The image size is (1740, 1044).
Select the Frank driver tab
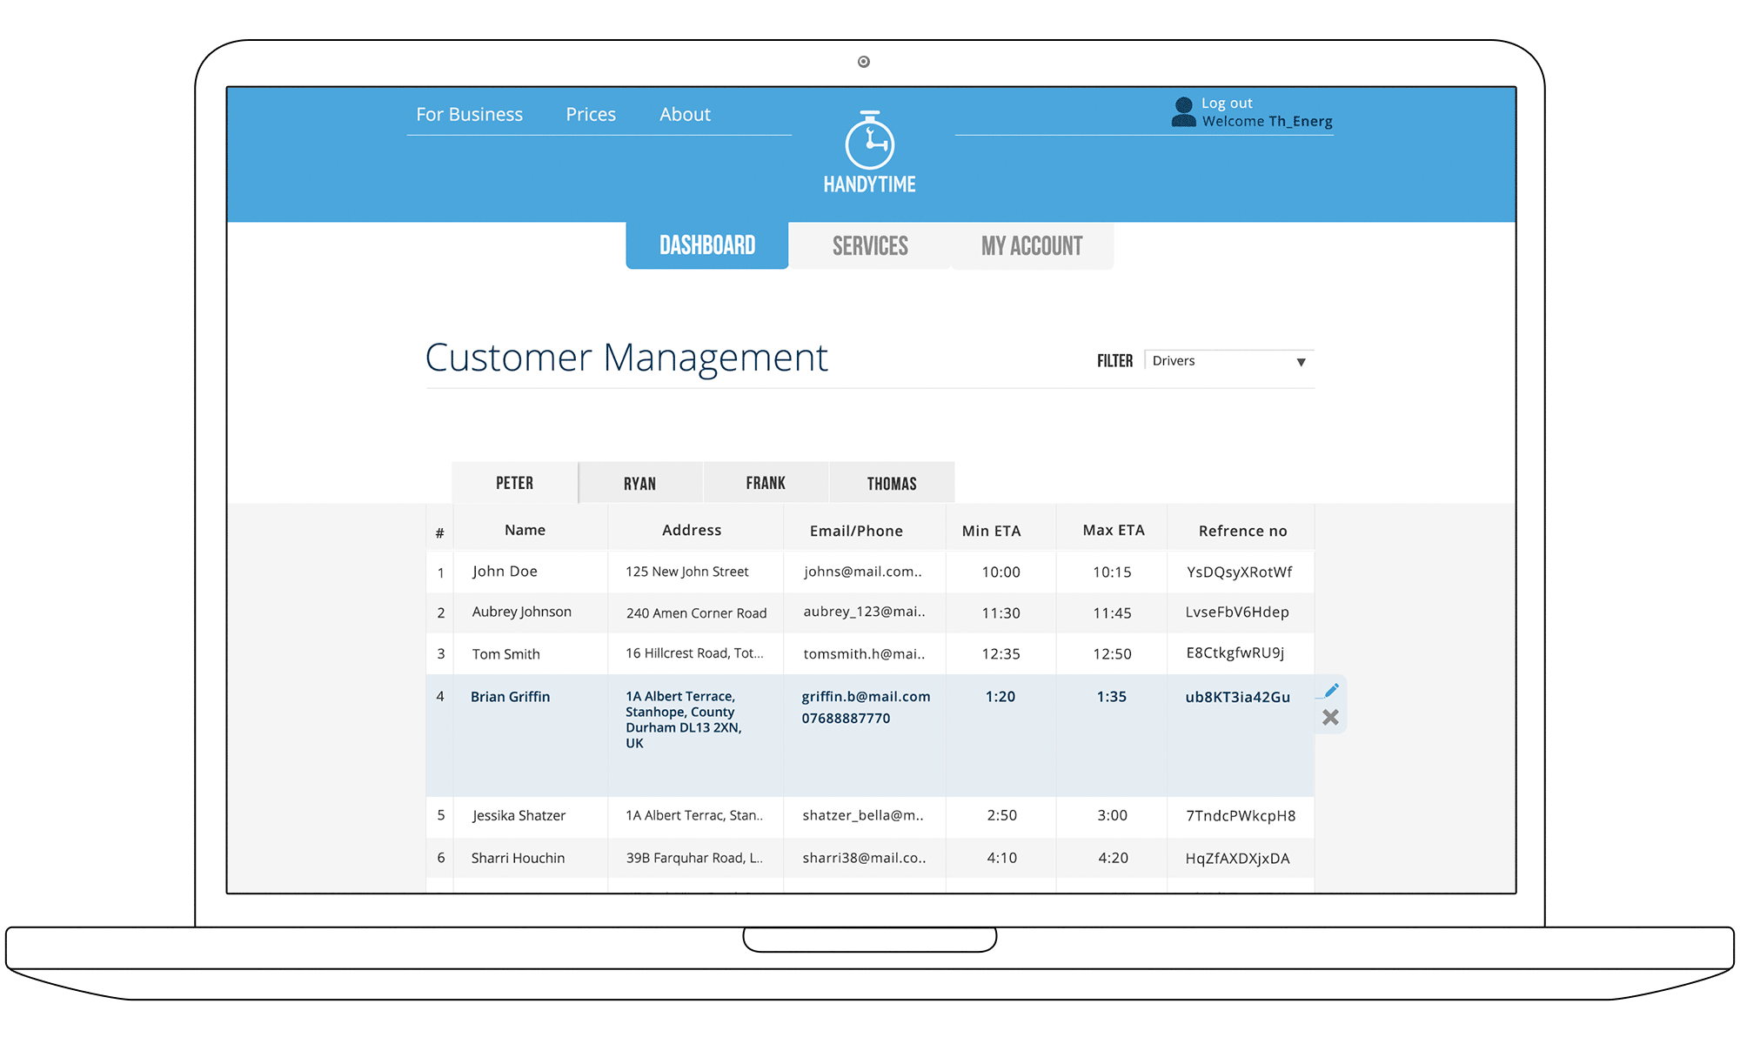(766, 483)
